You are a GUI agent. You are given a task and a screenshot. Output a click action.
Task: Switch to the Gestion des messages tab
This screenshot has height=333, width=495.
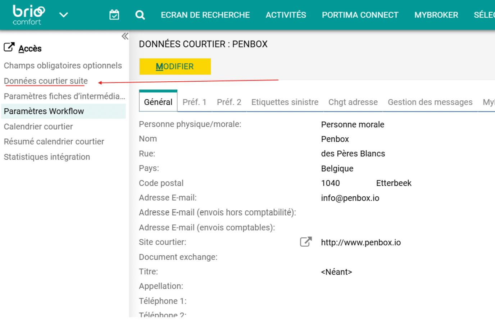tap(430, 102)
